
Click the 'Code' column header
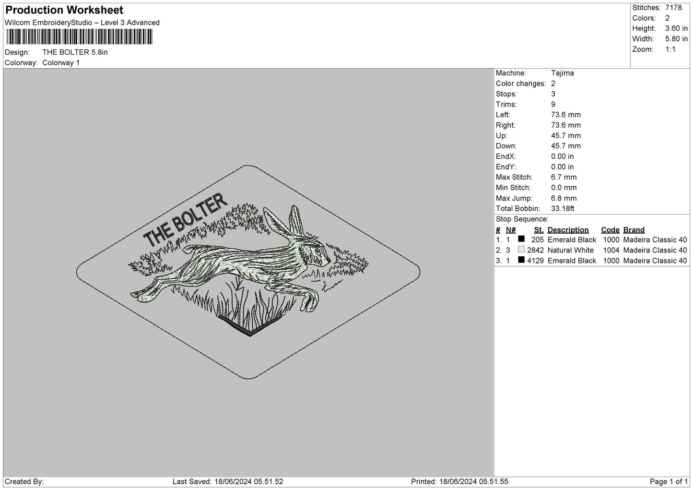[x=610, y=230]
